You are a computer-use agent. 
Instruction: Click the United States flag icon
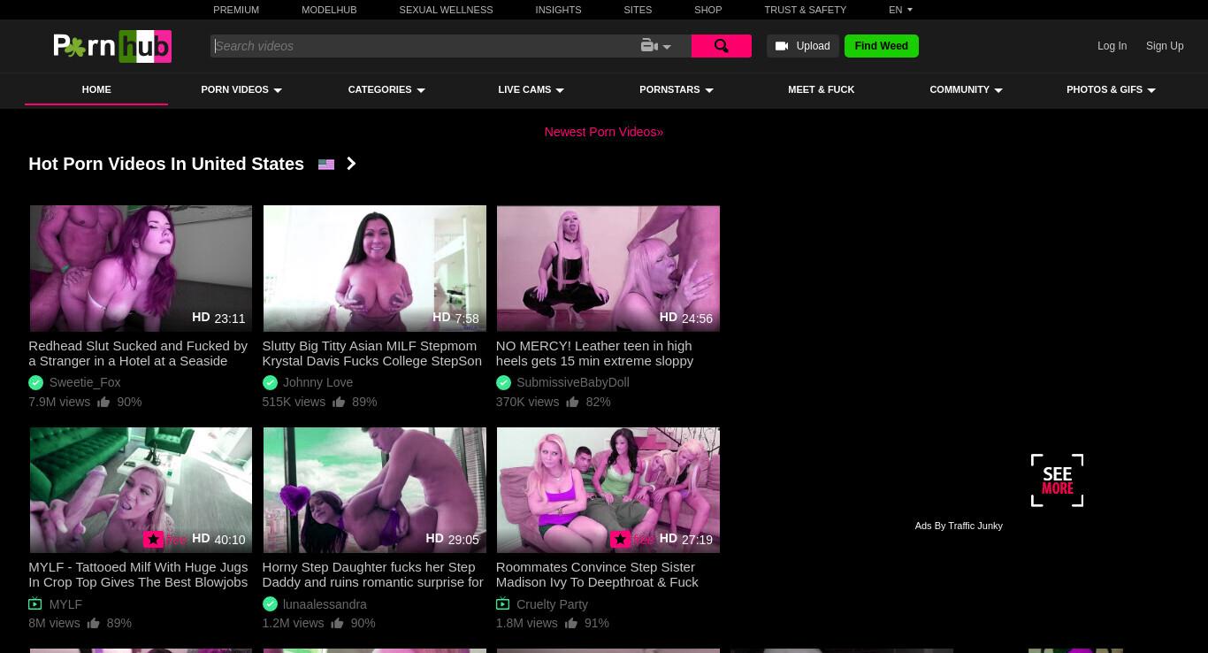click(326, 164)
